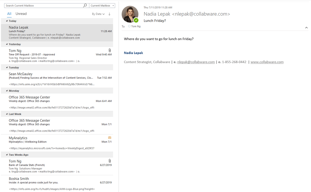The width and height of the screenshot is (311, 192).
Task: Reverse sort order with the down arrow
Action: pos(109,14)
